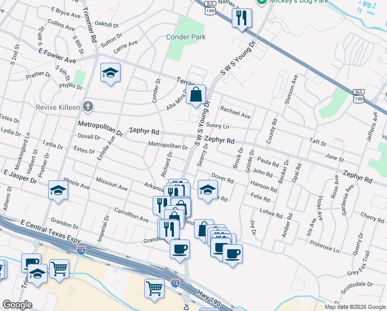Click the Rachael Ave label
387x311 pixels.
click(235, 112)
